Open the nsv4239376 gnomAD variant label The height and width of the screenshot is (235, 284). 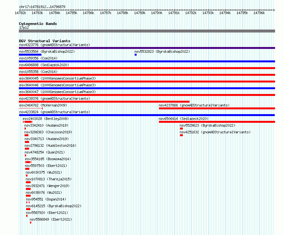[x=55, y=98]
